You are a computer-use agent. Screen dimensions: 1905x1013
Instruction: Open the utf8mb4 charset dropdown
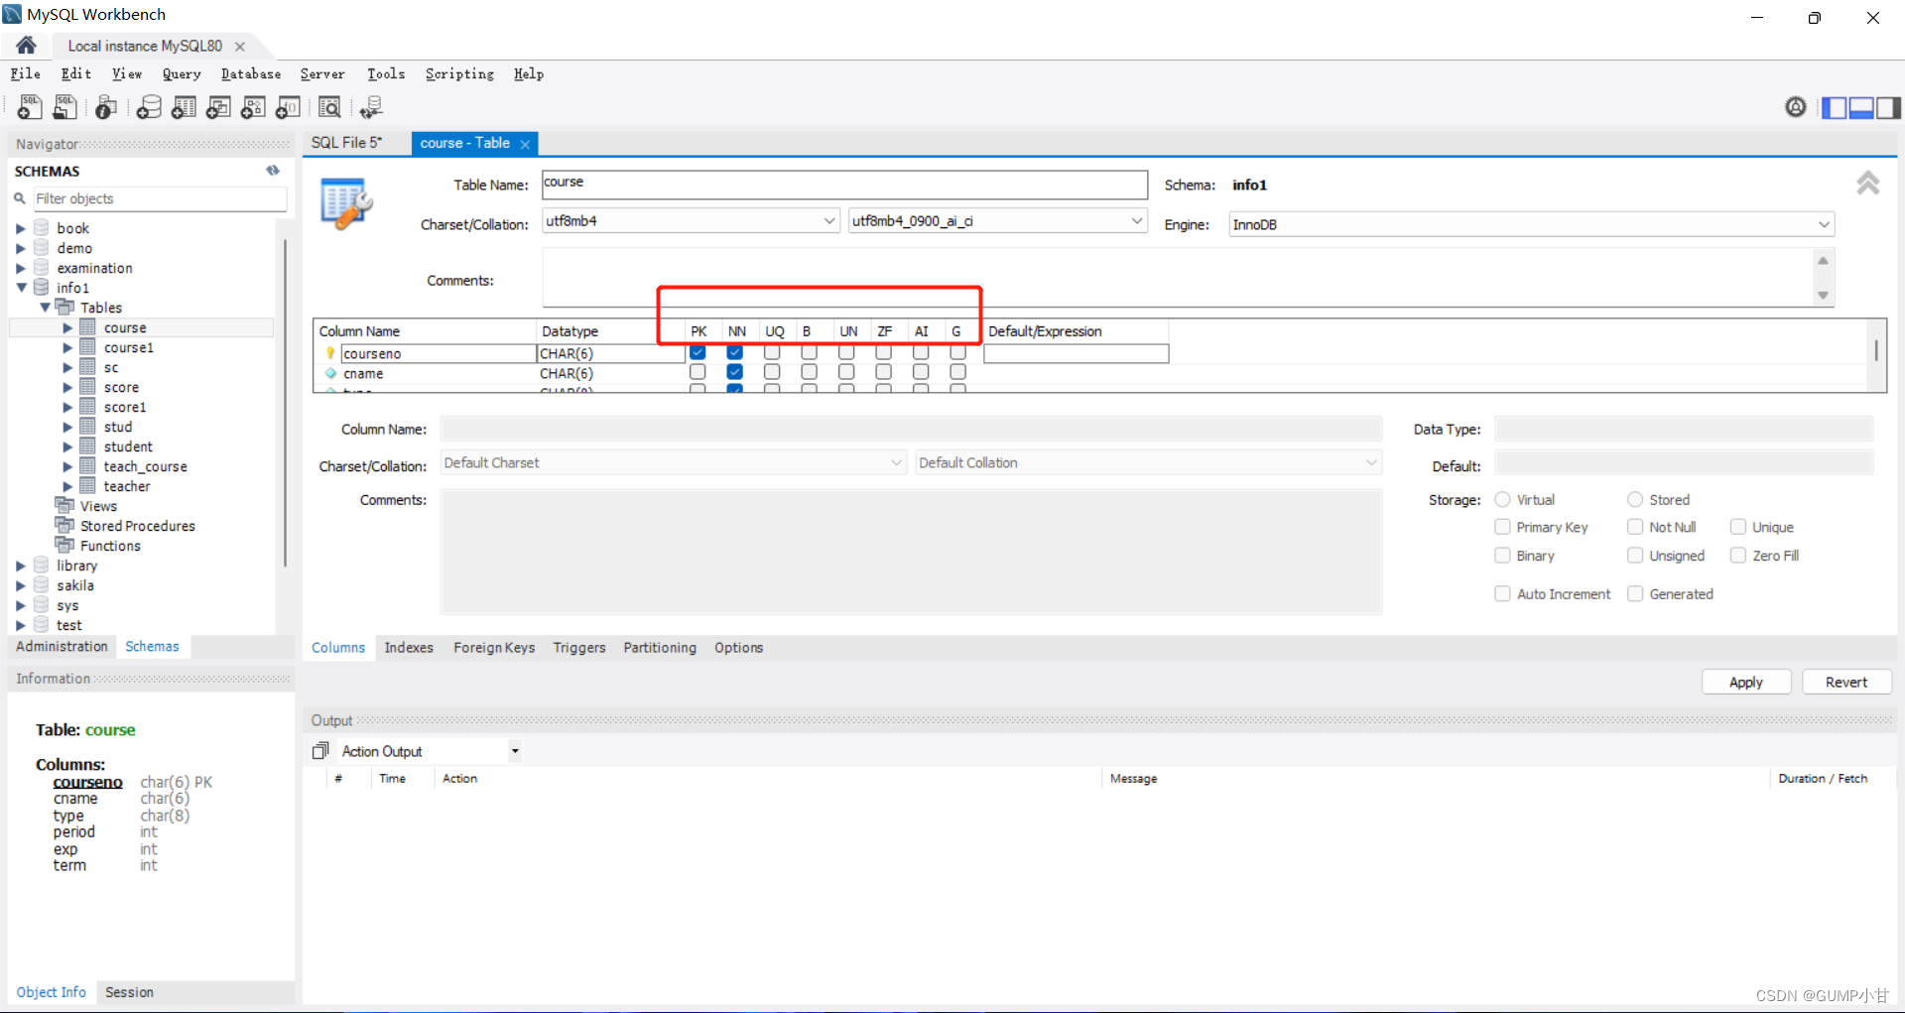(x=829, y=220)
